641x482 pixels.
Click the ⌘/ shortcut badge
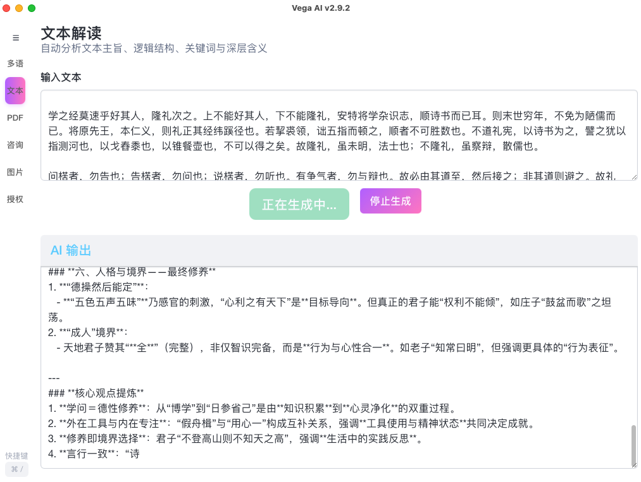coord(16,469)
